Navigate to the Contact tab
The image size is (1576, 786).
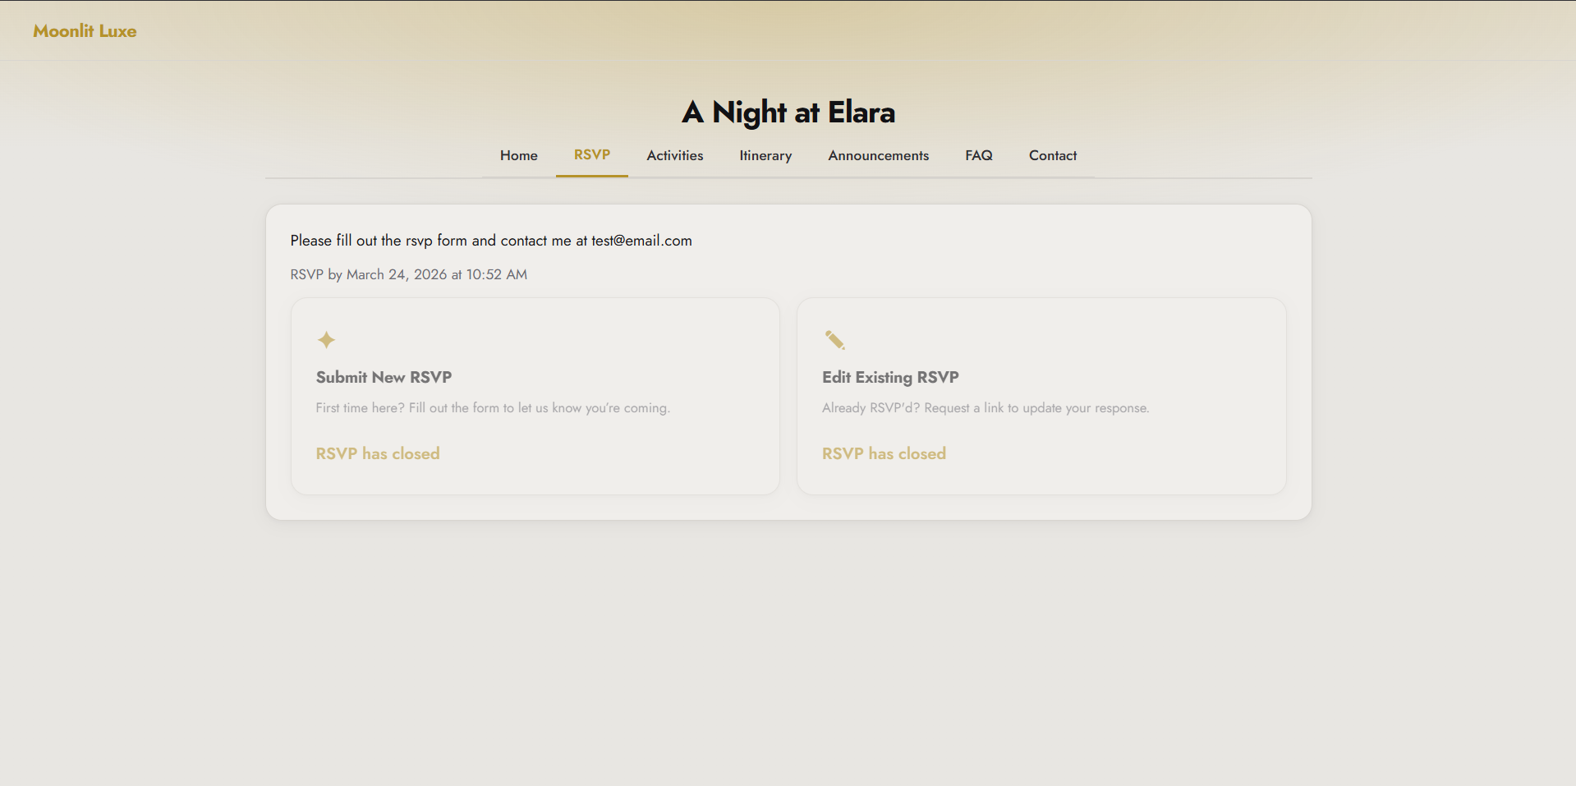pyautogui.click(x=1052, y=155)
